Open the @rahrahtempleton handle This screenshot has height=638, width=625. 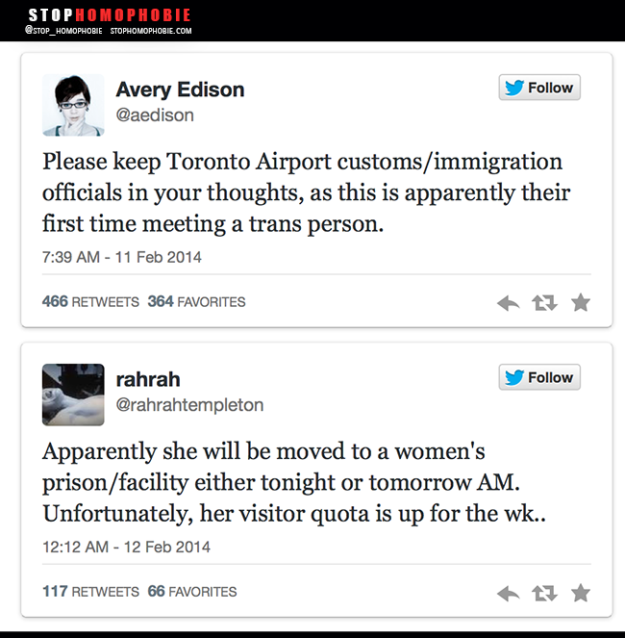pos(189,405)
